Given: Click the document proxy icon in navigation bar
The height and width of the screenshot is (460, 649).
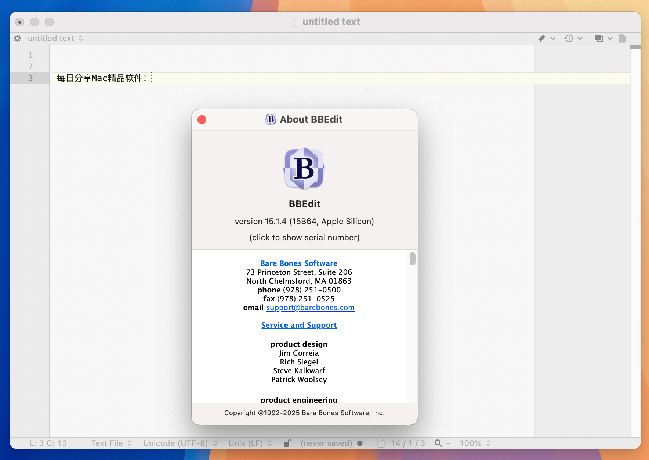Looking at the screenshot, I should point(622,38).
